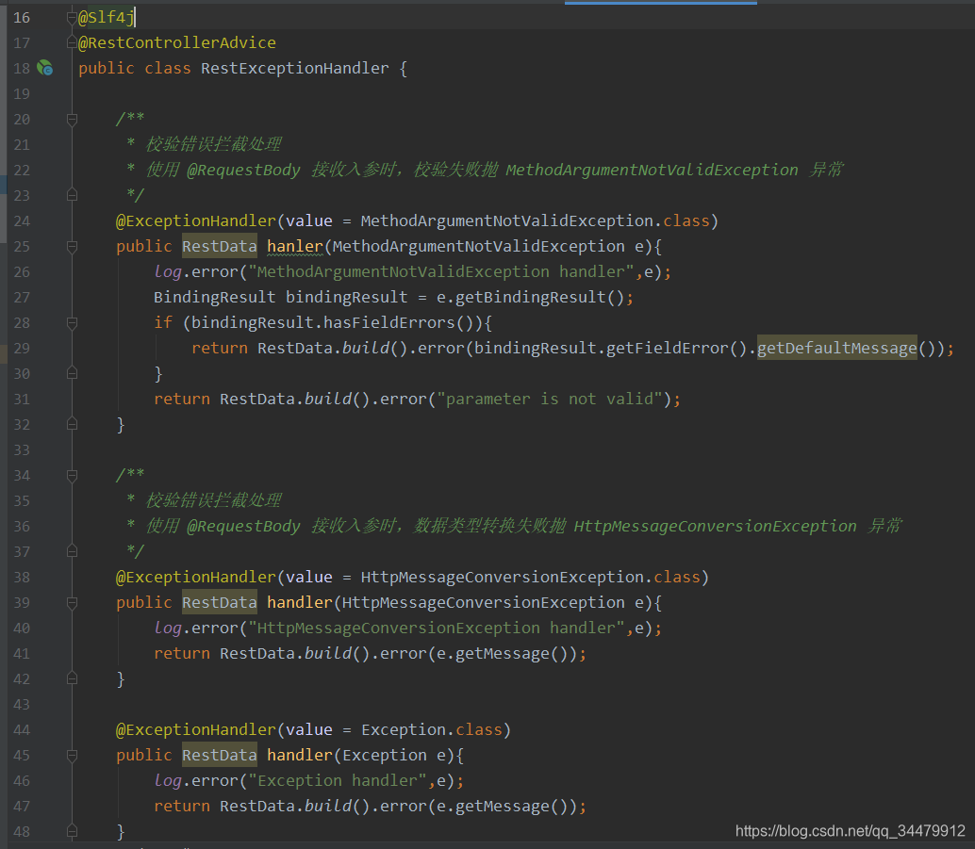
Task: Click the fold end marker at line 32
Action: tap(72, 424)
